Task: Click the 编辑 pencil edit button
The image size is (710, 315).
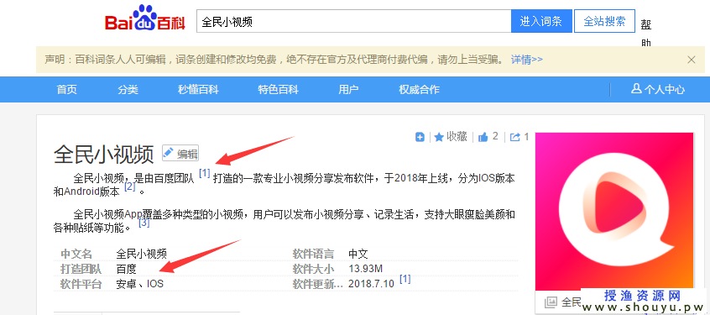Action: tap(180, 153)
